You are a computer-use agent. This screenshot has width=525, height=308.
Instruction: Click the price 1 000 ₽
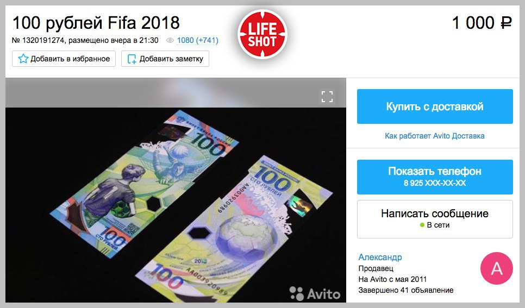point(482,23)
